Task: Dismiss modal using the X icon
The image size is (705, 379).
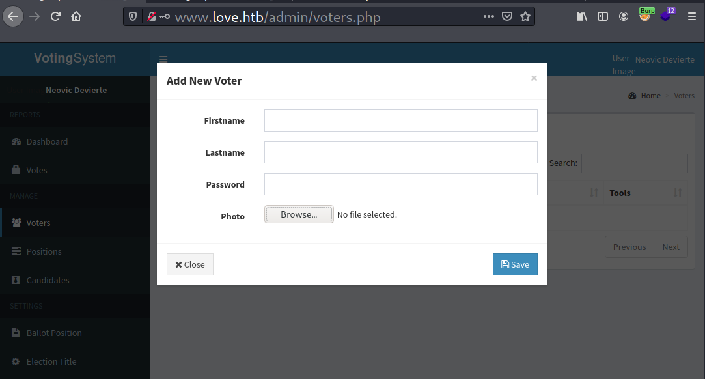Action: (534, 78)
